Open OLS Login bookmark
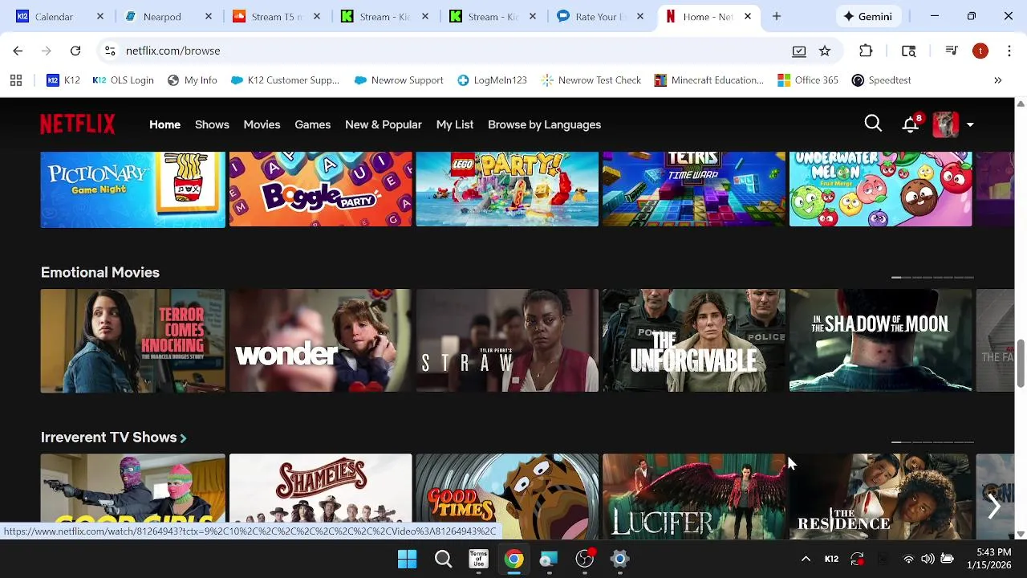The height and width of the screenshot is (578, 1027). tap(123, 80)
